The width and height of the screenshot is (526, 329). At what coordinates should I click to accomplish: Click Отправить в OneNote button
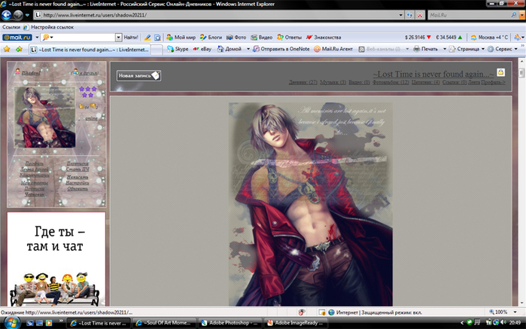(281, 49)
